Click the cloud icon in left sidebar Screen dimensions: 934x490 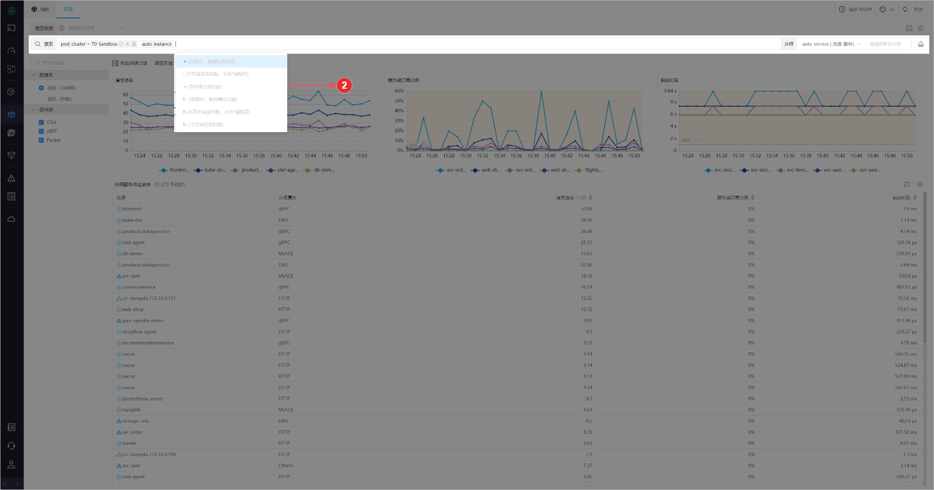click(11, 219)
